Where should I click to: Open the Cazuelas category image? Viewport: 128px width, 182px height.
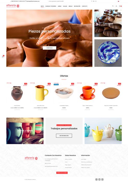tap(108, 23)
